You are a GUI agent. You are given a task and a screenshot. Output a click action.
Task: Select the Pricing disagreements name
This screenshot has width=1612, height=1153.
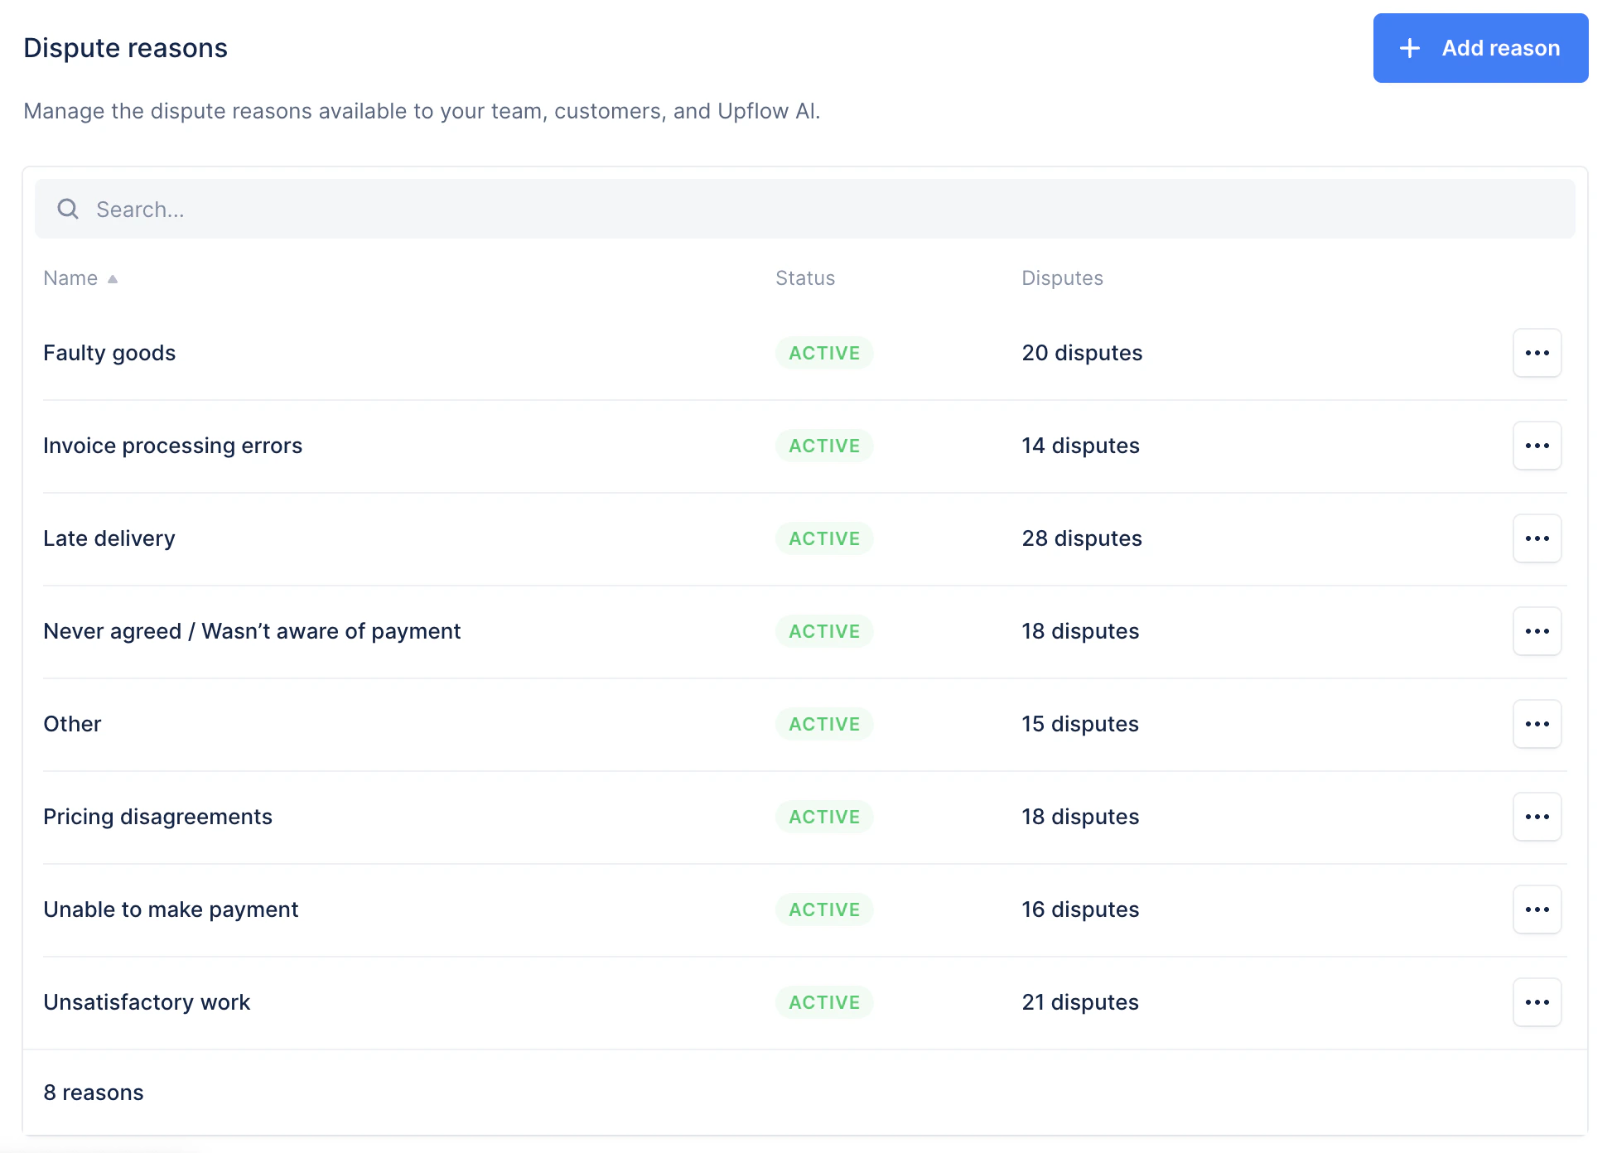pyautogui.click(x=157, y=817)
